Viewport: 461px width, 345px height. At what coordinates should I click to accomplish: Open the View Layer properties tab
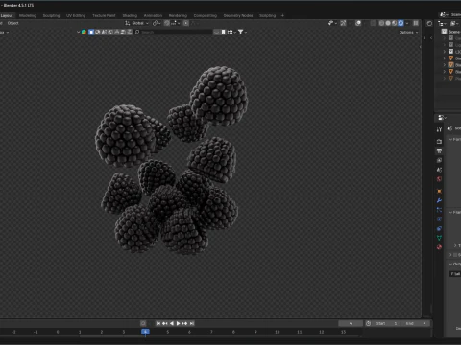click(439, 160)
